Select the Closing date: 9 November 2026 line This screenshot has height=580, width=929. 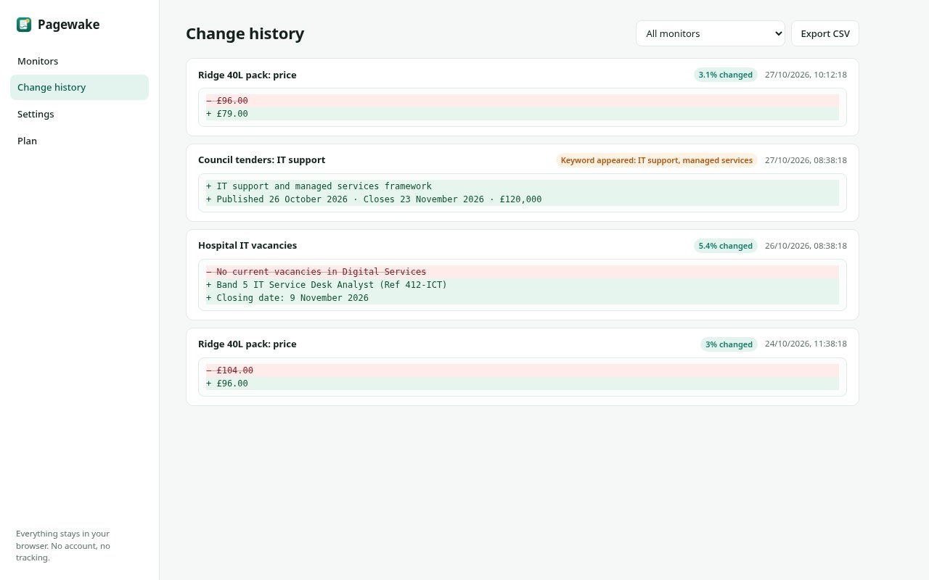tap(523, 298)
